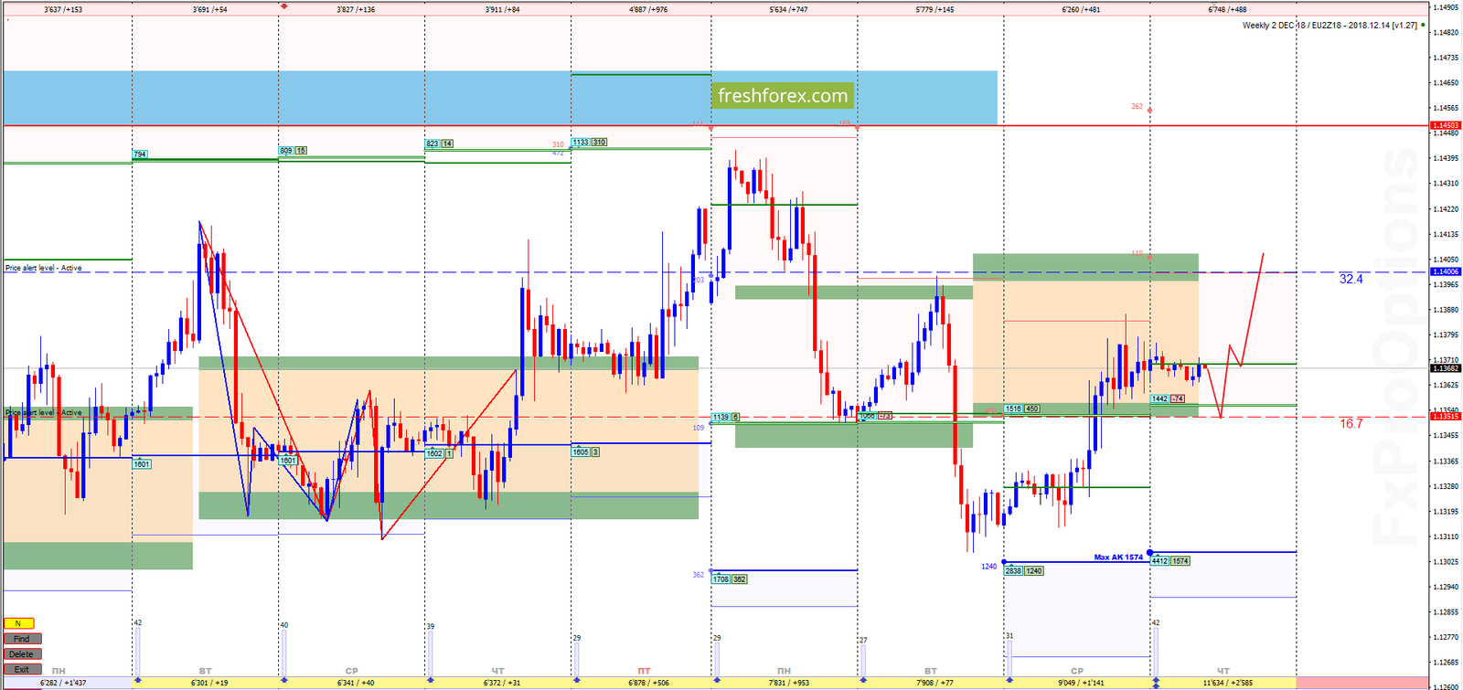Click the Exit button
1463x690 pixels.
[22, 670]
